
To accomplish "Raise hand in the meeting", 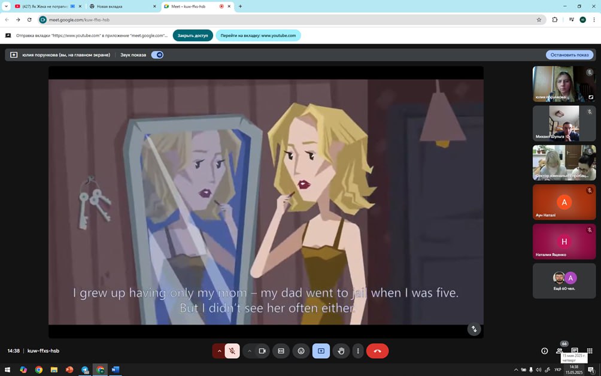I will [341, 351].
